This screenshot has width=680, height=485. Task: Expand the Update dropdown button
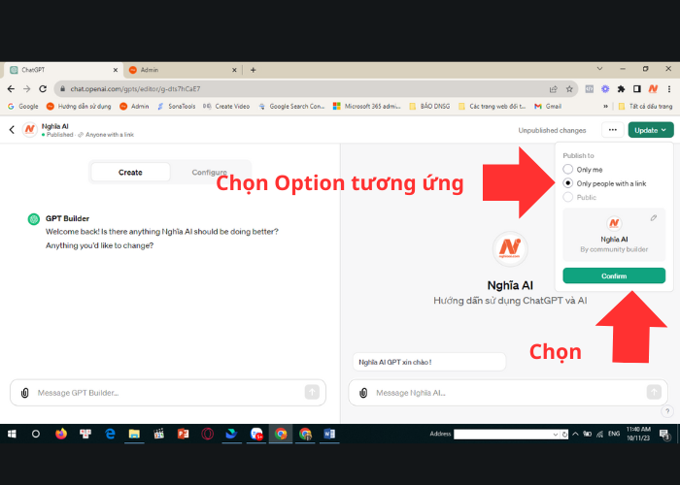650,129
